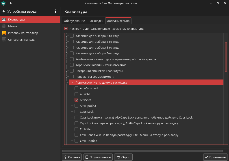
Task: Expand the Параметры совместимости group
Action: pyautogui.click(x=67, y=77)
